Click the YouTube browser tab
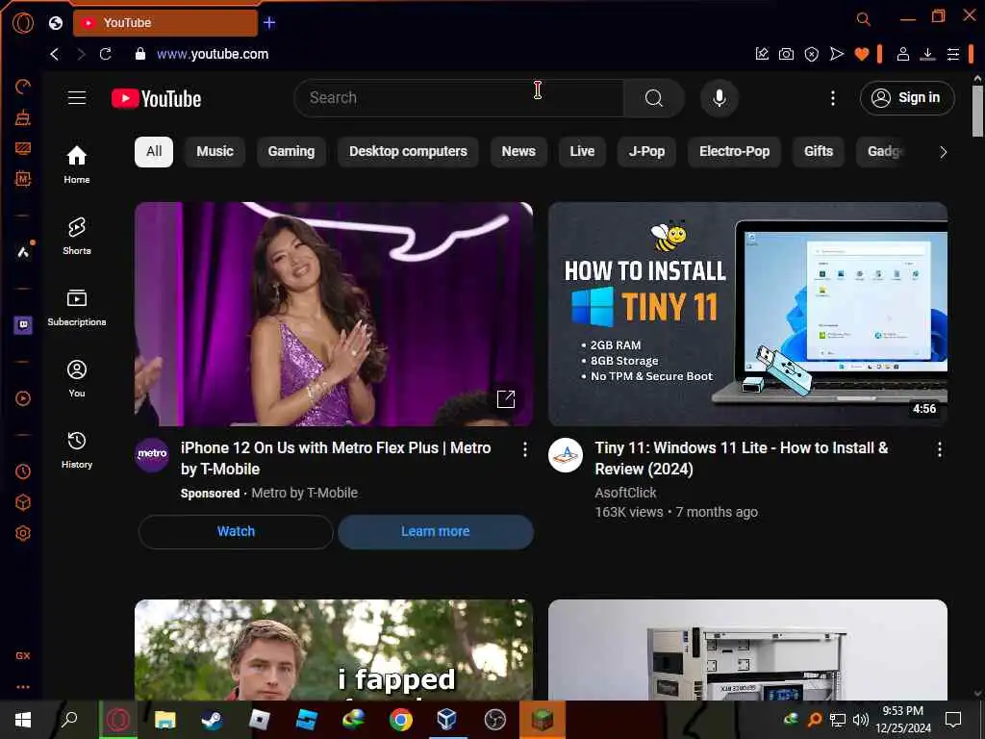Screen dimensions: 985x739 click(x=165, y=23)
